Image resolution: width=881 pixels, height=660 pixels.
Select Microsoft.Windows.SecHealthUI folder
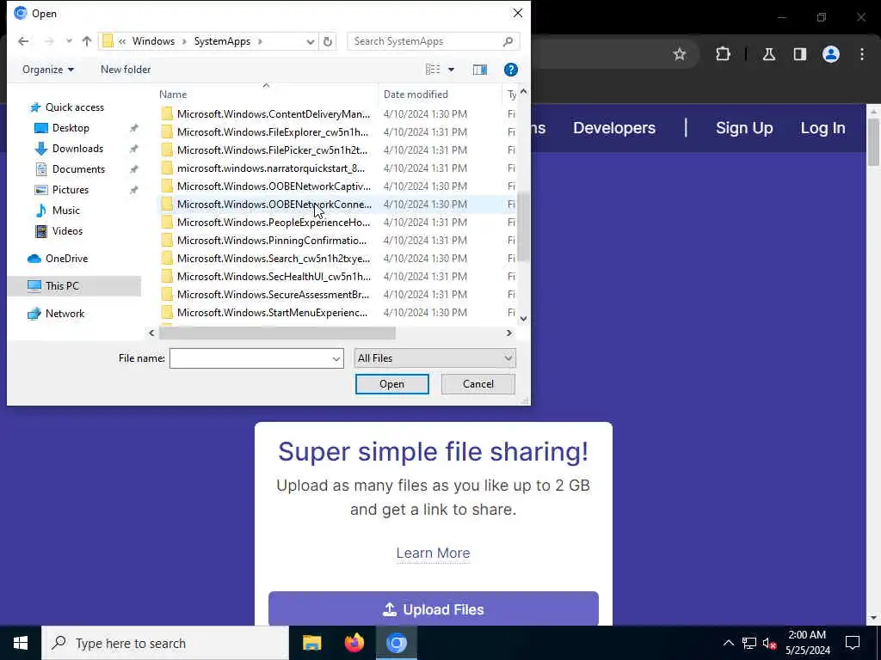pyautogui.click(x=274, y=276)
